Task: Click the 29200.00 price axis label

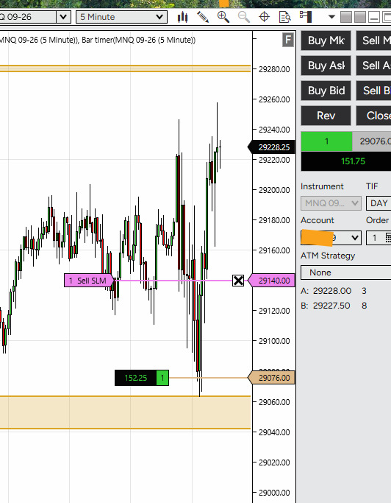Action: click(274, 190)
